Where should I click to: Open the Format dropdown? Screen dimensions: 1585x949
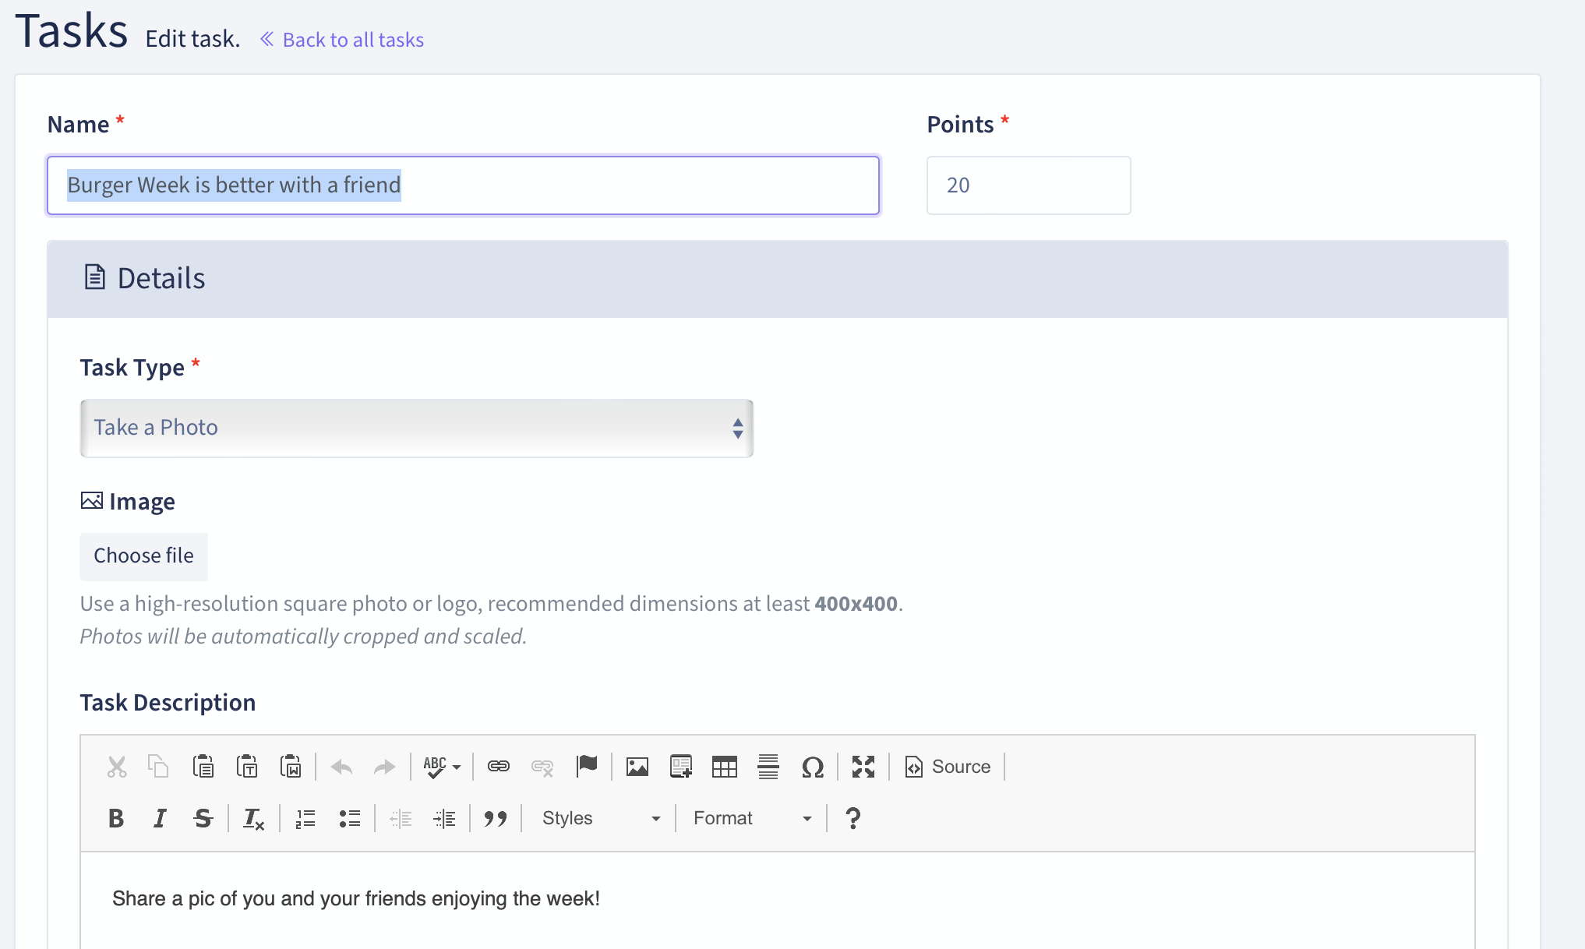tap(752, 818)
